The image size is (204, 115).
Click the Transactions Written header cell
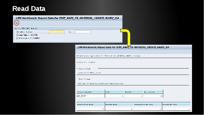pos(147,105)
